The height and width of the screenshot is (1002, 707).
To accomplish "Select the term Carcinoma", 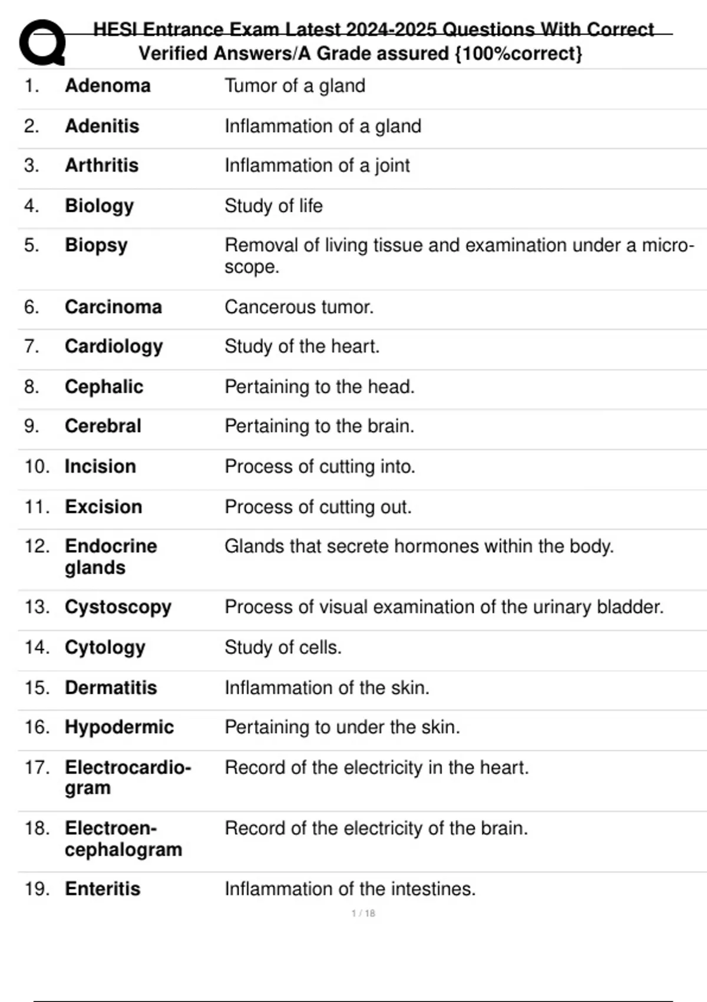I will point(113,307).
